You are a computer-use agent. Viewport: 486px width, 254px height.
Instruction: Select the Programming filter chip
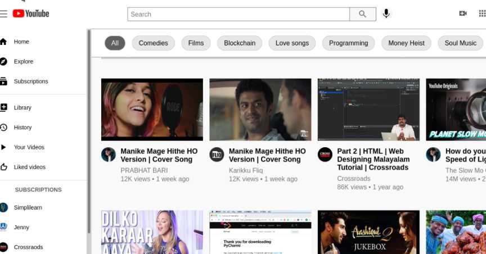click(x=348, y=43)
